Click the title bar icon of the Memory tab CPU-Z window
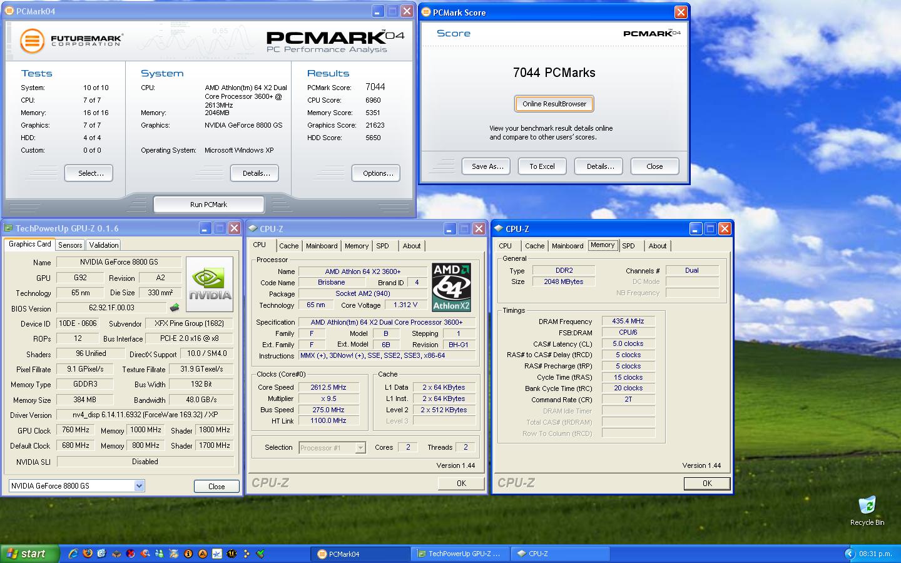 coord(499,228)
